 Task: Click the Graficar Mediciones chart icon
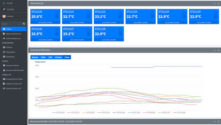point(4,38)
